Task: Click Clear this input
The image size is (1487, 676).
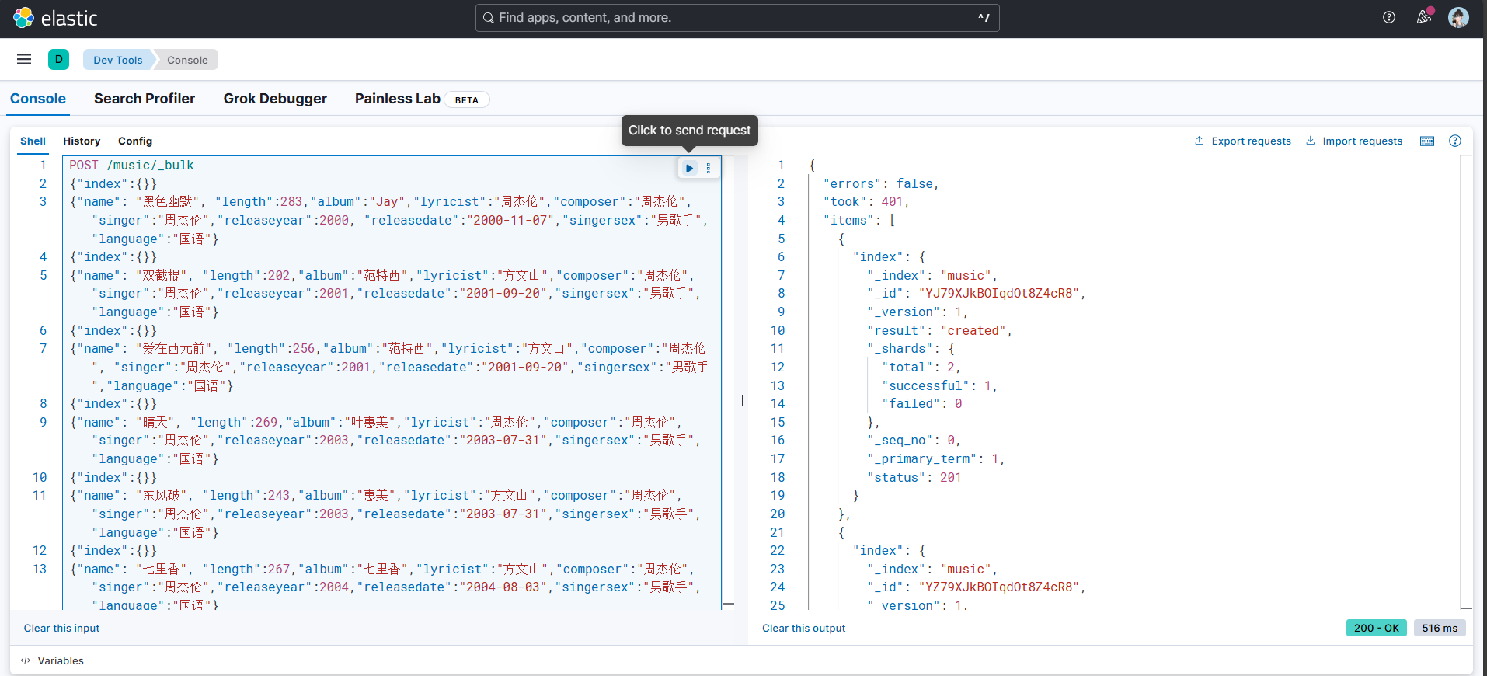Action: (62, 628)
